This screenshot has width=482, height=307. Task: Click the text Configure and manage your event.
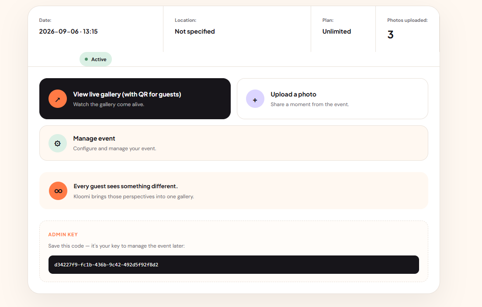click(x=114, y=148)
